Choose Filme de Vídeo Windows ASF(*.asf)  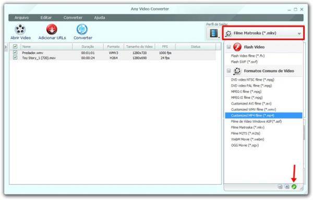click(x=256, y=122)
